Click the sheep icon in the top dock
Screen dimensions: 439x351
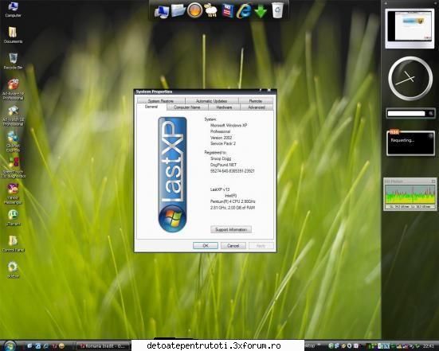coord(211,11)
